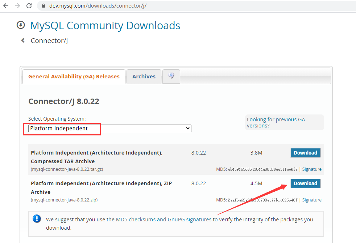The image size is (356, 243).
Task: Click the Connector/J breadcrumb link
Action: click(x=49, y=41)
